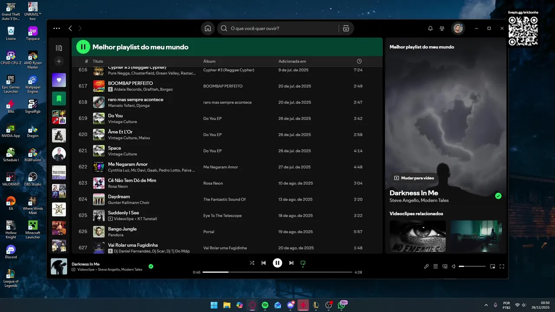The image size is (555, 312).
Task: Toggle green checkmark in now playing panel
Action: click(498, 196)
